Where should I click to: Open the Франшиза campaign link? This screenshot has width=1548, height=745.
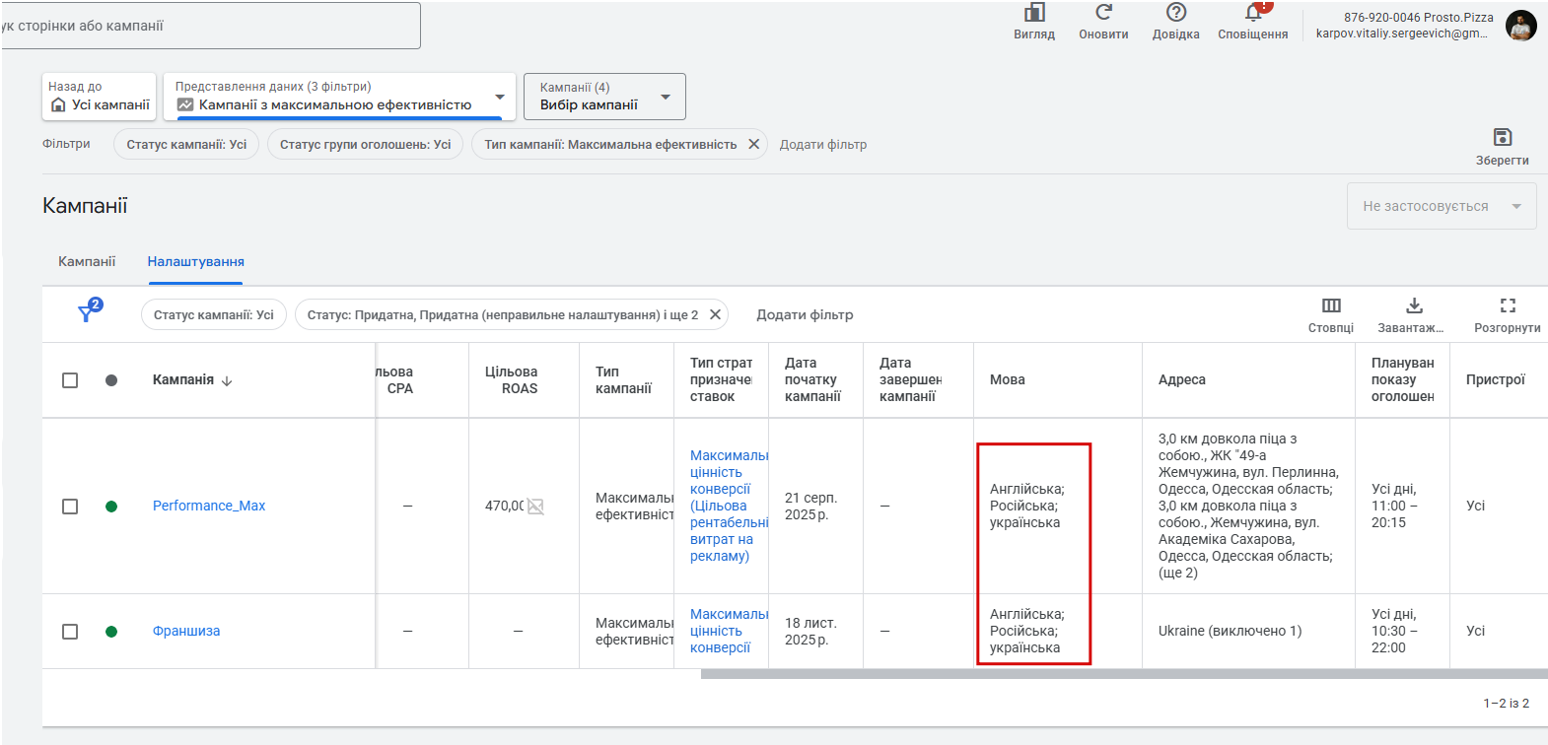coord(186,631)
